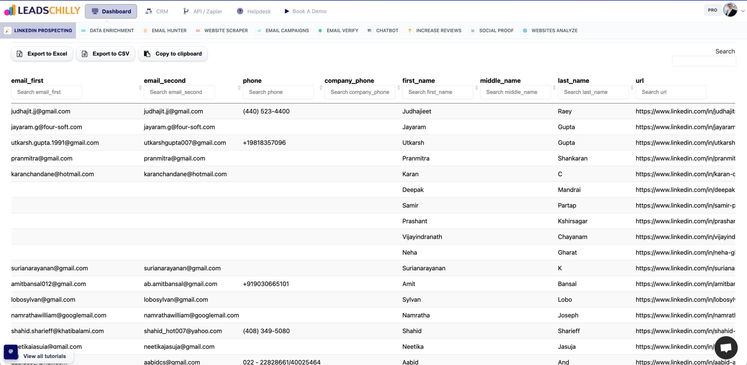Click the API / Zapier branch icon
This screenshot has height=365, width=747.
(x=186, y=11)
